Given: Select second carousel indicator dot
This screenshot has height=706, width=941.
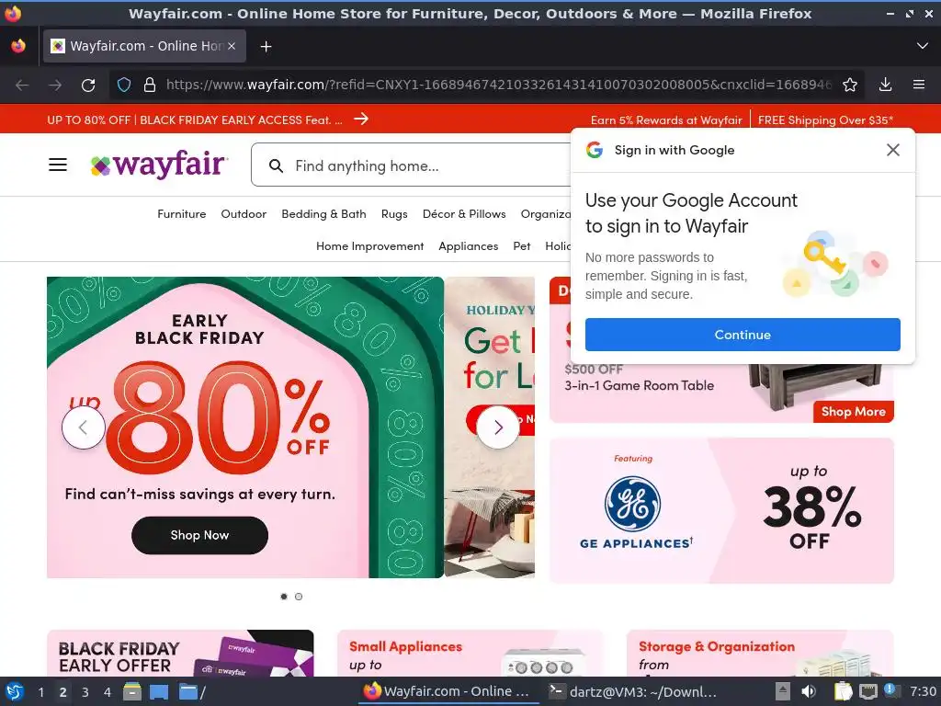Looking at the screenshot, I should tap(299, 596).
